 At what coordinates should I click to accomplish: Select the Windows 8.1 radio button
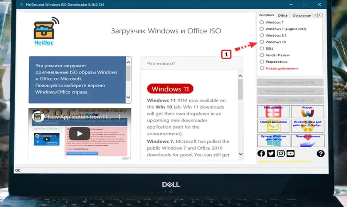[262, 35]
